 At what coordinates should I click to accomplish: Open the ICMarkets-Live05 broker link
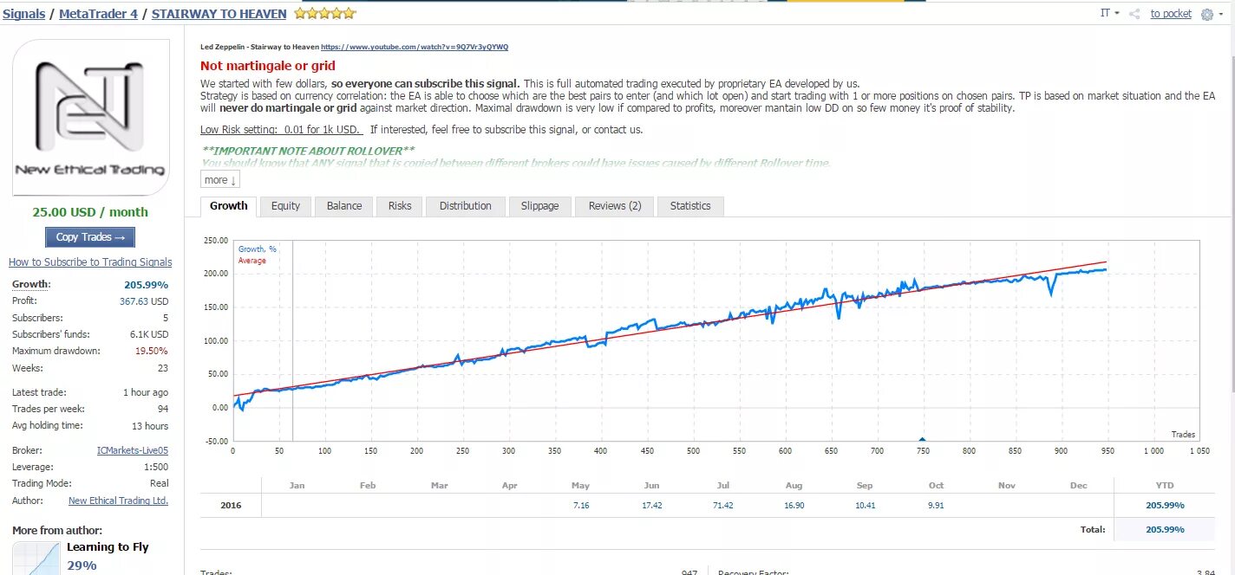coord(133,450)
